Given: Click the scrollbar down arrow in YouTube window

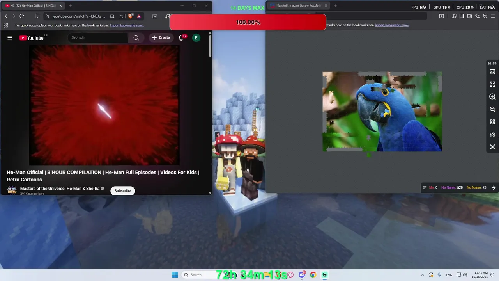Looking at the screenshot, I should click(x=210, y=193).
